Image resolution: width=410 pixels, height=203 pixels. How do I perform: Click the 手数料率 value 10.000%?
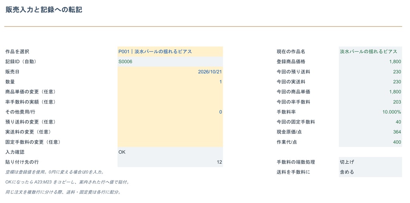370,112
